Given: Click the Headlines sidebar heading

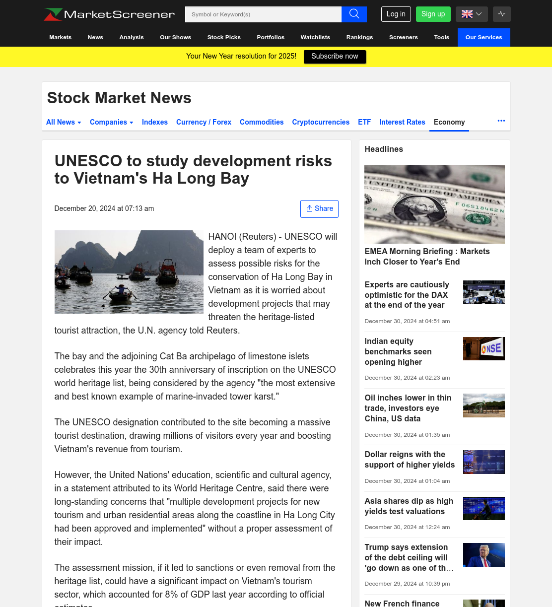Looking at the screenshot, I should [x=384, y=149].
